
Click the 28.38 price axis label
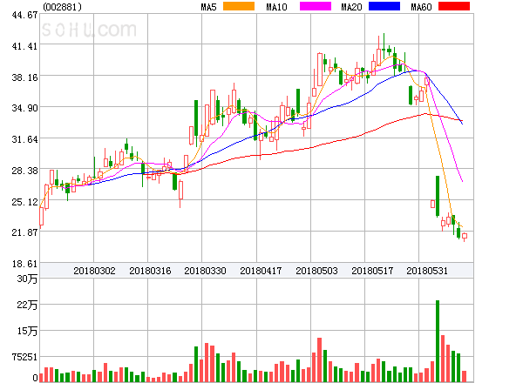point(24,171)
